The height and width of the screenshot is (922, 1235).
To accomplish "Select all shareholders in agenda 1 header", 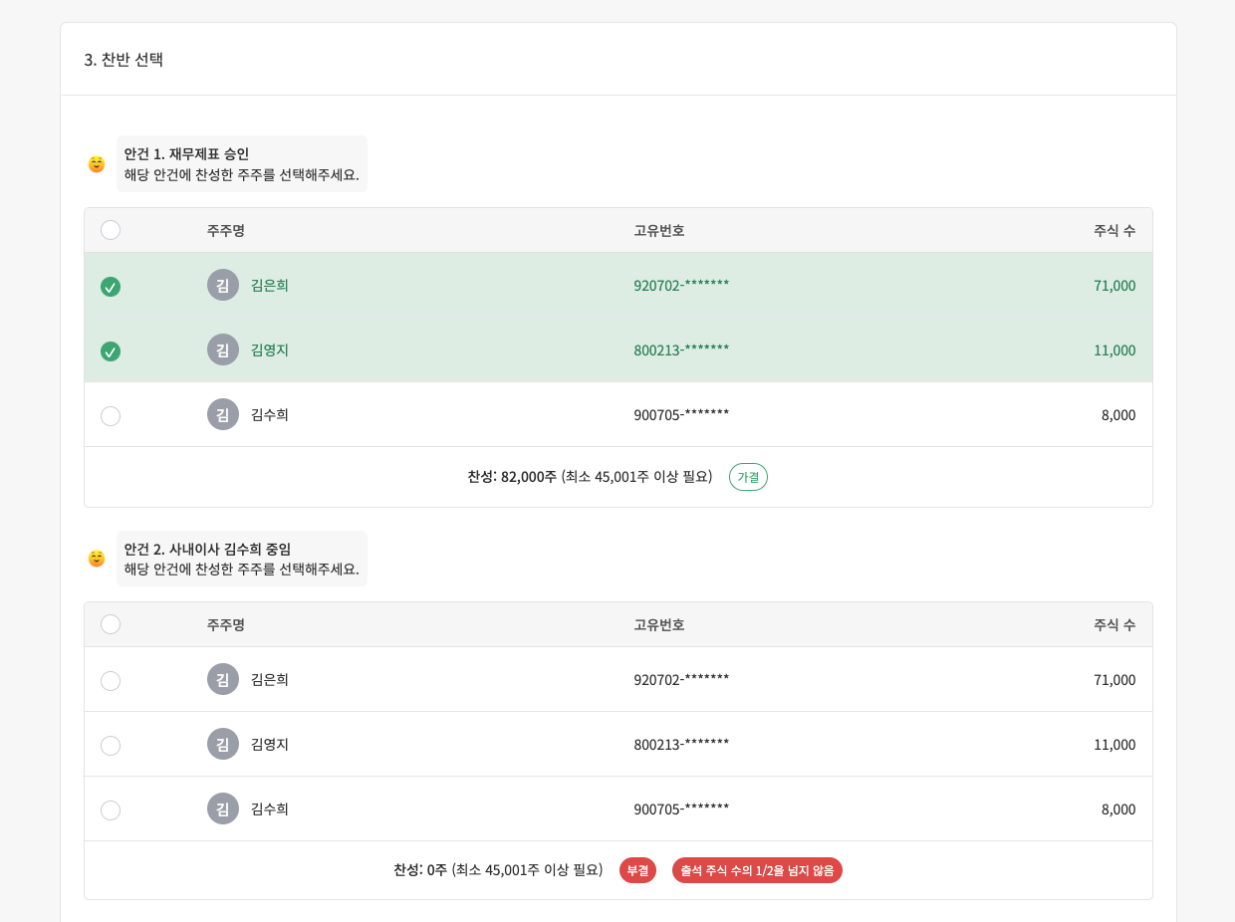I will click(111, 230).
